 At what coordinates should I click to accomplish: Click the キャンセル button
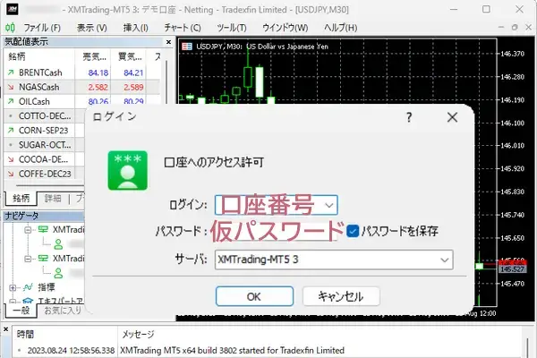coord(341,296)
